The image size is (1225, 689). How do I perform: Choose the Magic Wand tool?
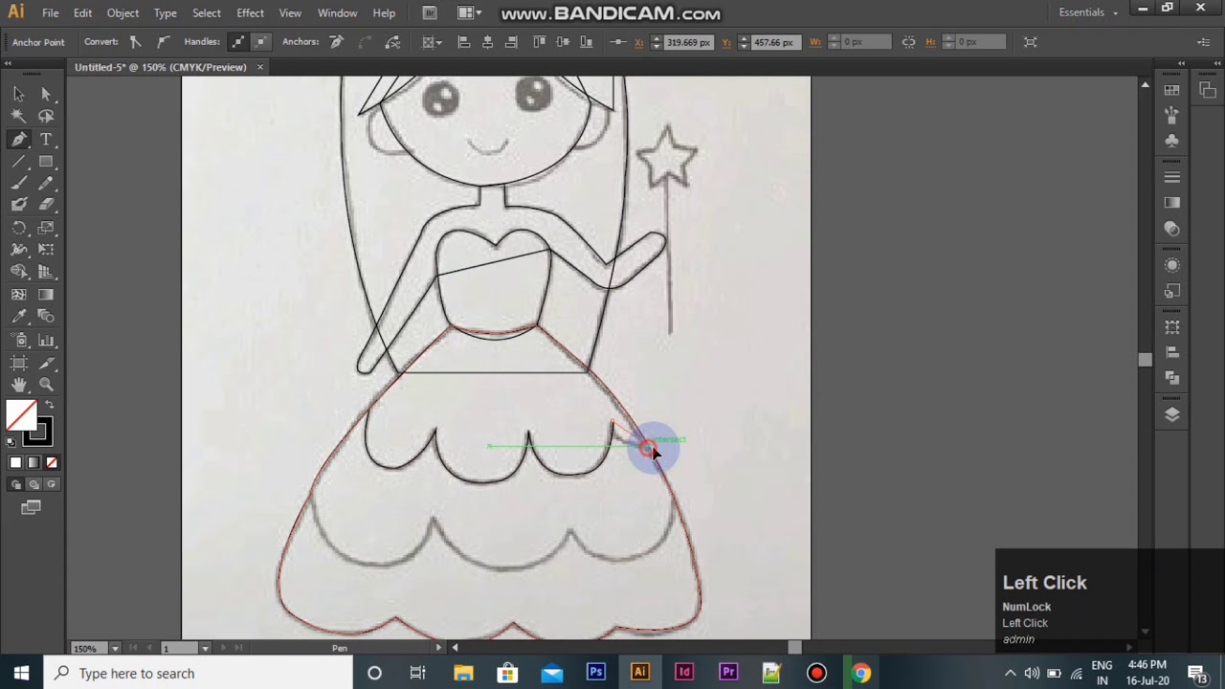18,116
